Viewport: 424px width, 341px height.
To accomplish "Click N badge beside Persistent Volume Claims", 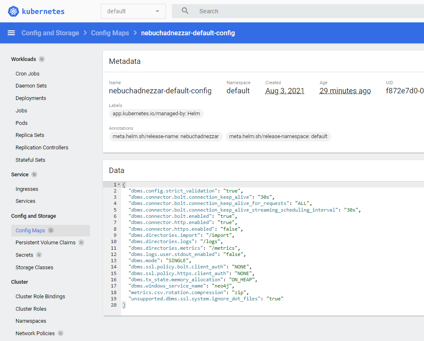I will (x=81, y=243).
